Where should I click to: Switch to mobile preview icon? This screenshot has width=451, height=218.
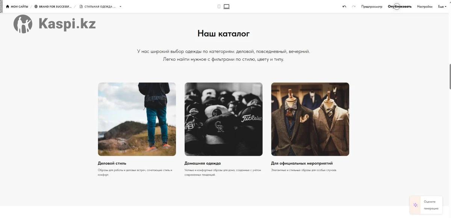click(219, 6)
